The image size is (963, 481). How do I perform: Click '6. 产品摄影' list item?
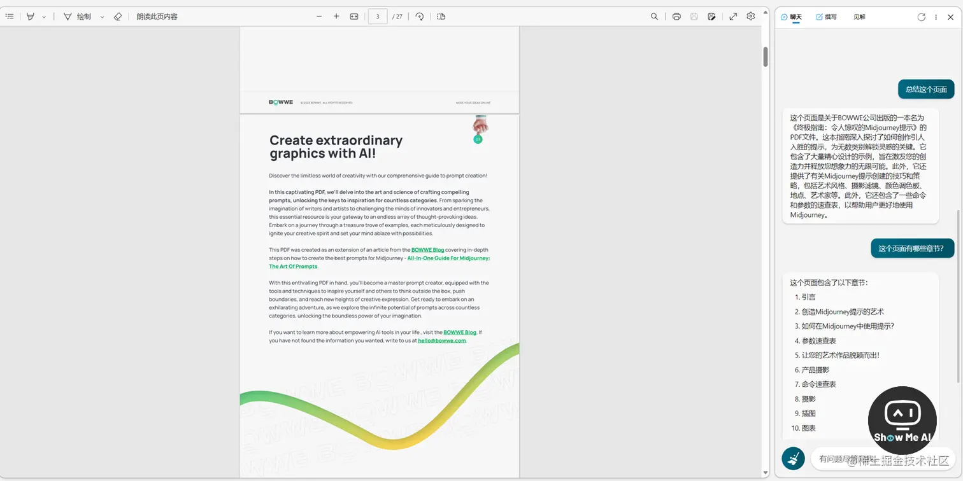click(x=811, y=370)
